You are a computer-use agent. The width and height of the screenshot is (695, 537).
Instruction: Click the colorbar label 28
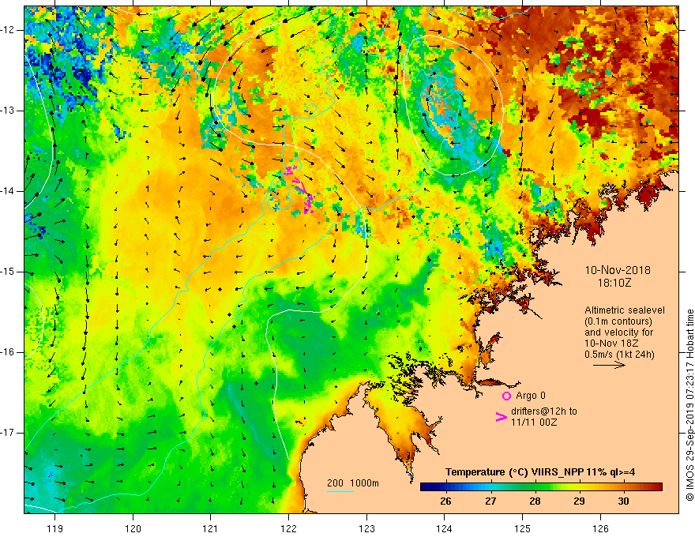click(535, 501)
